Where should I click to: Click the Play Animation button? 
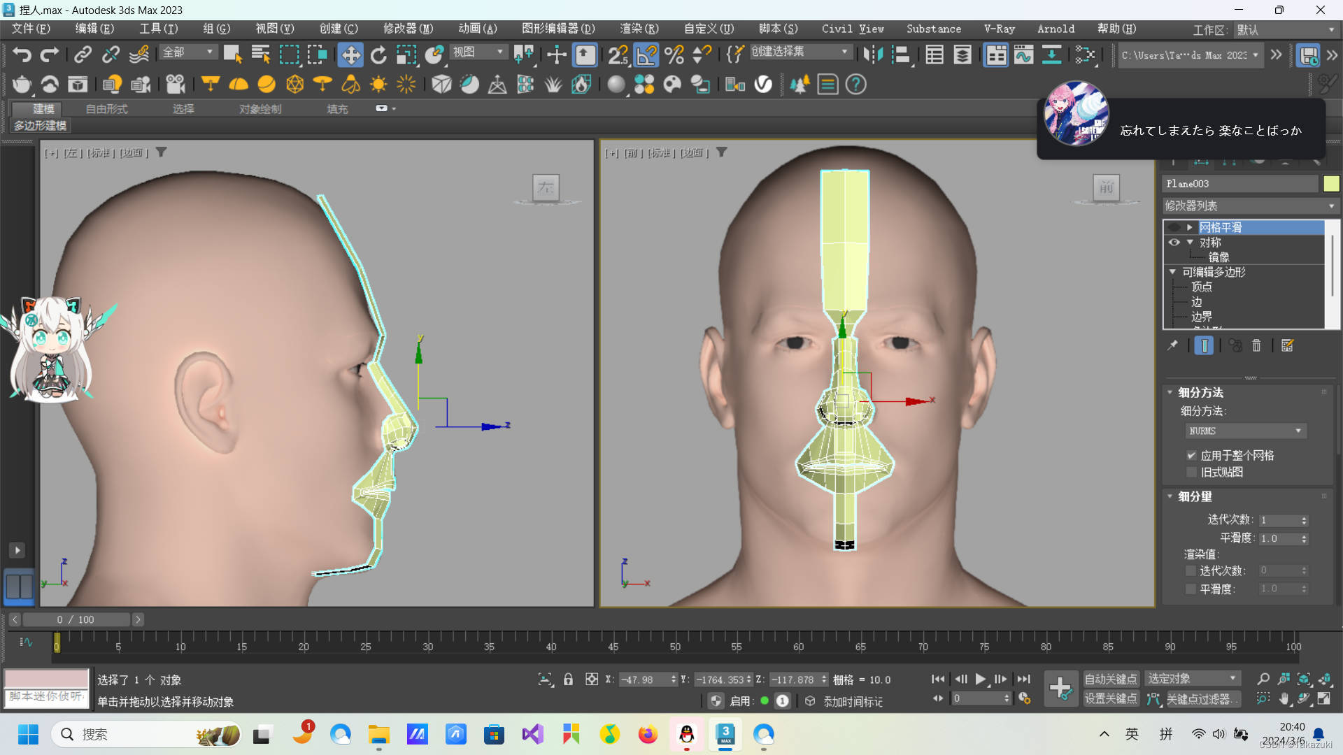click(x=981, y=679)
